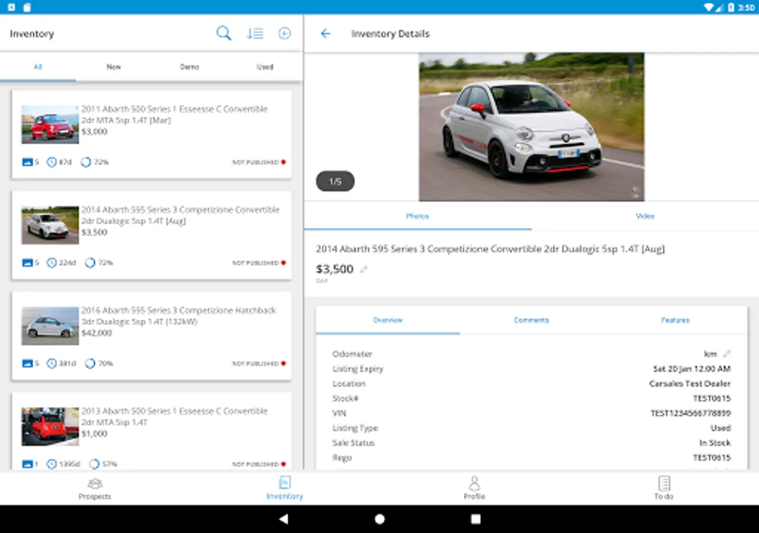Filter inventory by Demo tab
This screenshot has height=533, width=759.
[190, 67]
